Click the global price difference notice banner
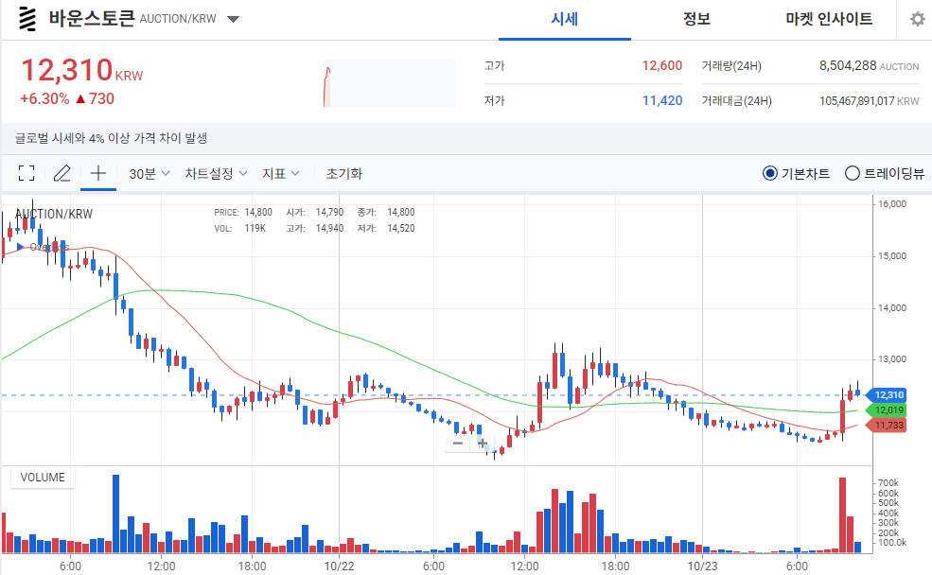This screenshot has width=932, height=575. click(113, 138)
